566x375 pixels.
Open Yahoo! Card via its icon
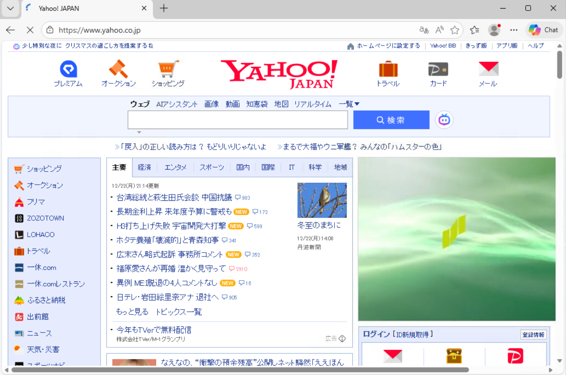438,69
